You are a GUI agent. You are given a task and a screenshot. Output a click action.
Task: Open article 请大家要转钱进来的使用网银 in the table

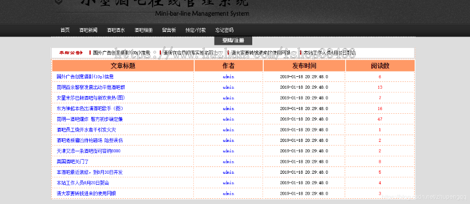86,194
